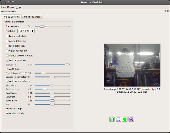The width and height of the screenshot is (170, 133).
Task: Click the Saturation slider handle
Action: 52,101
